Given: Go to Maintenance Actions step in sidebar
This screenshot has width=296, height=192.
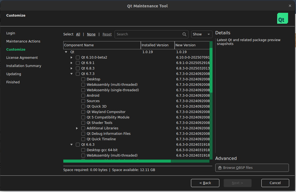Looking at the screenshot, I should tap(23, 41).
